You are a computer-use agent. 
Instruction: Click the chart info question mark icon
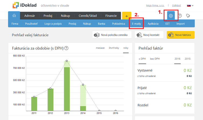click(x=66, y=48)
